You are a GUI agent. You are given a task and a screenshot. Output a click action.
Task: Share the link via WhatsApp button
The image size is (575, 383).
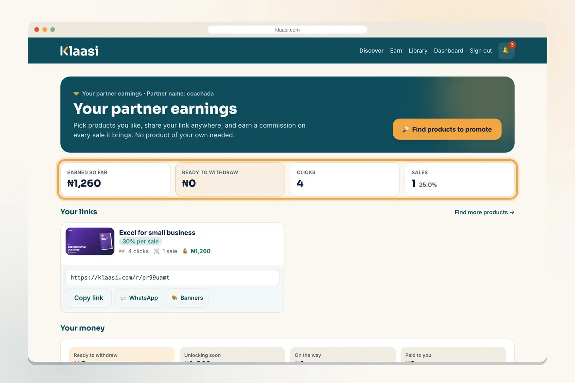(139, 298)
